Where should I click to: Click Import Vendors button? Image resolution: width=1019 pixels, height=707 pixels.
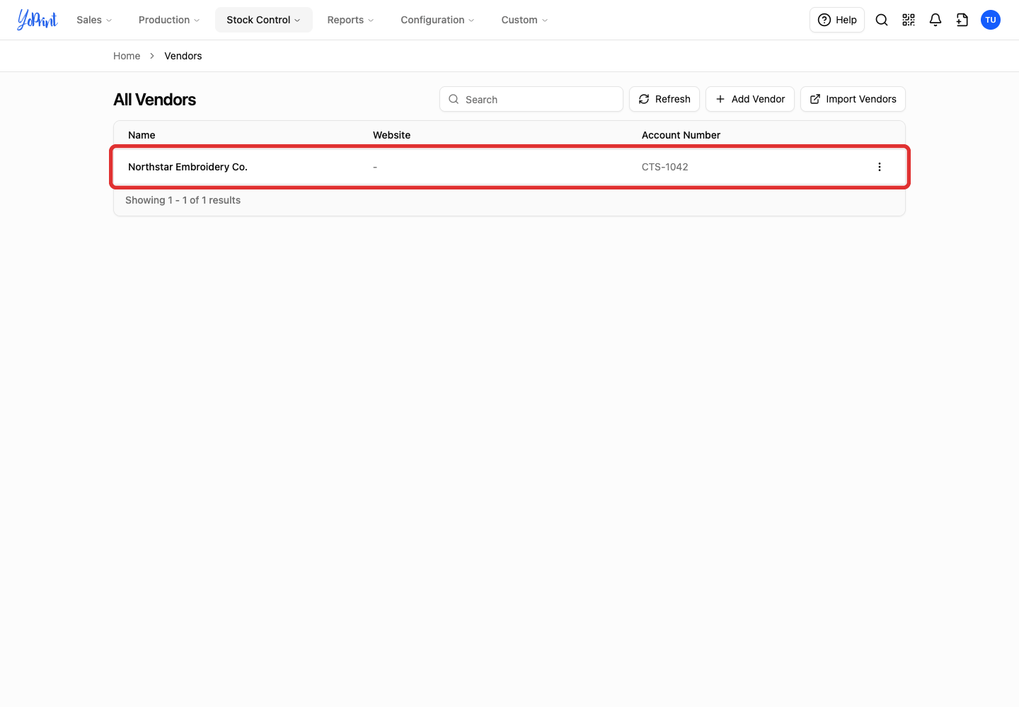click(x=853, y=99)
